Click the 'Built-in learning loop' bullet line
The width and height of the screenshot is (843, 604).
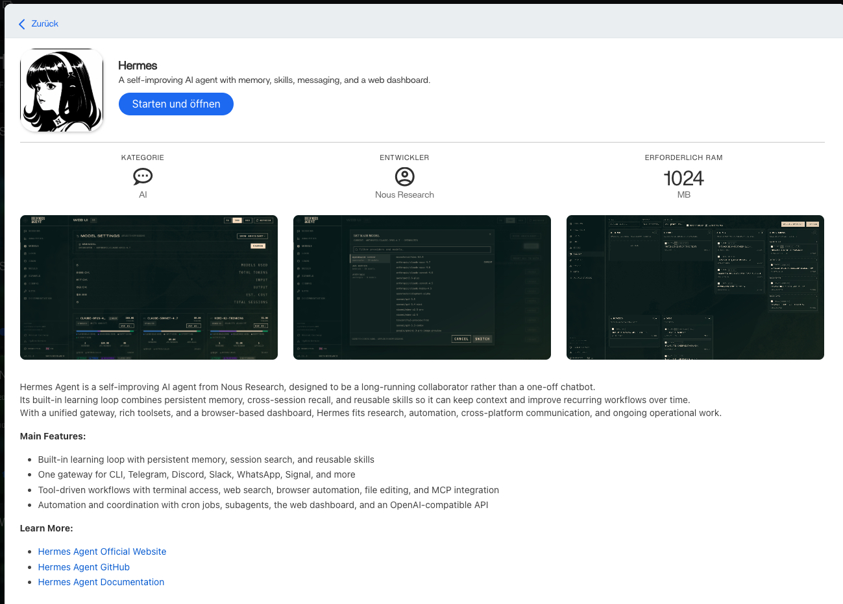(x=206, y=459)
